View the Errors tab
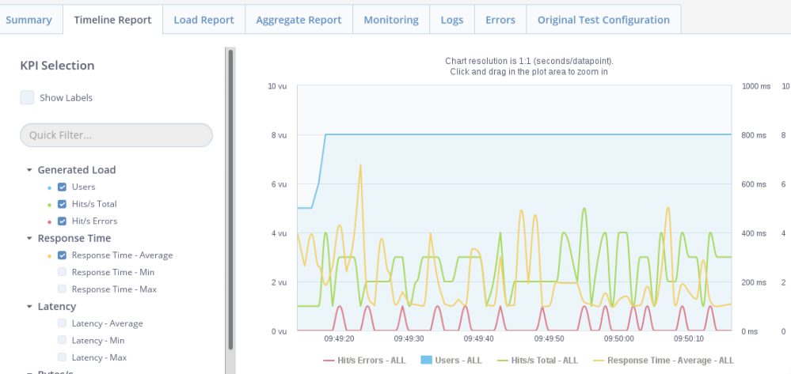The image size is (791, 374). pos(500,20)
